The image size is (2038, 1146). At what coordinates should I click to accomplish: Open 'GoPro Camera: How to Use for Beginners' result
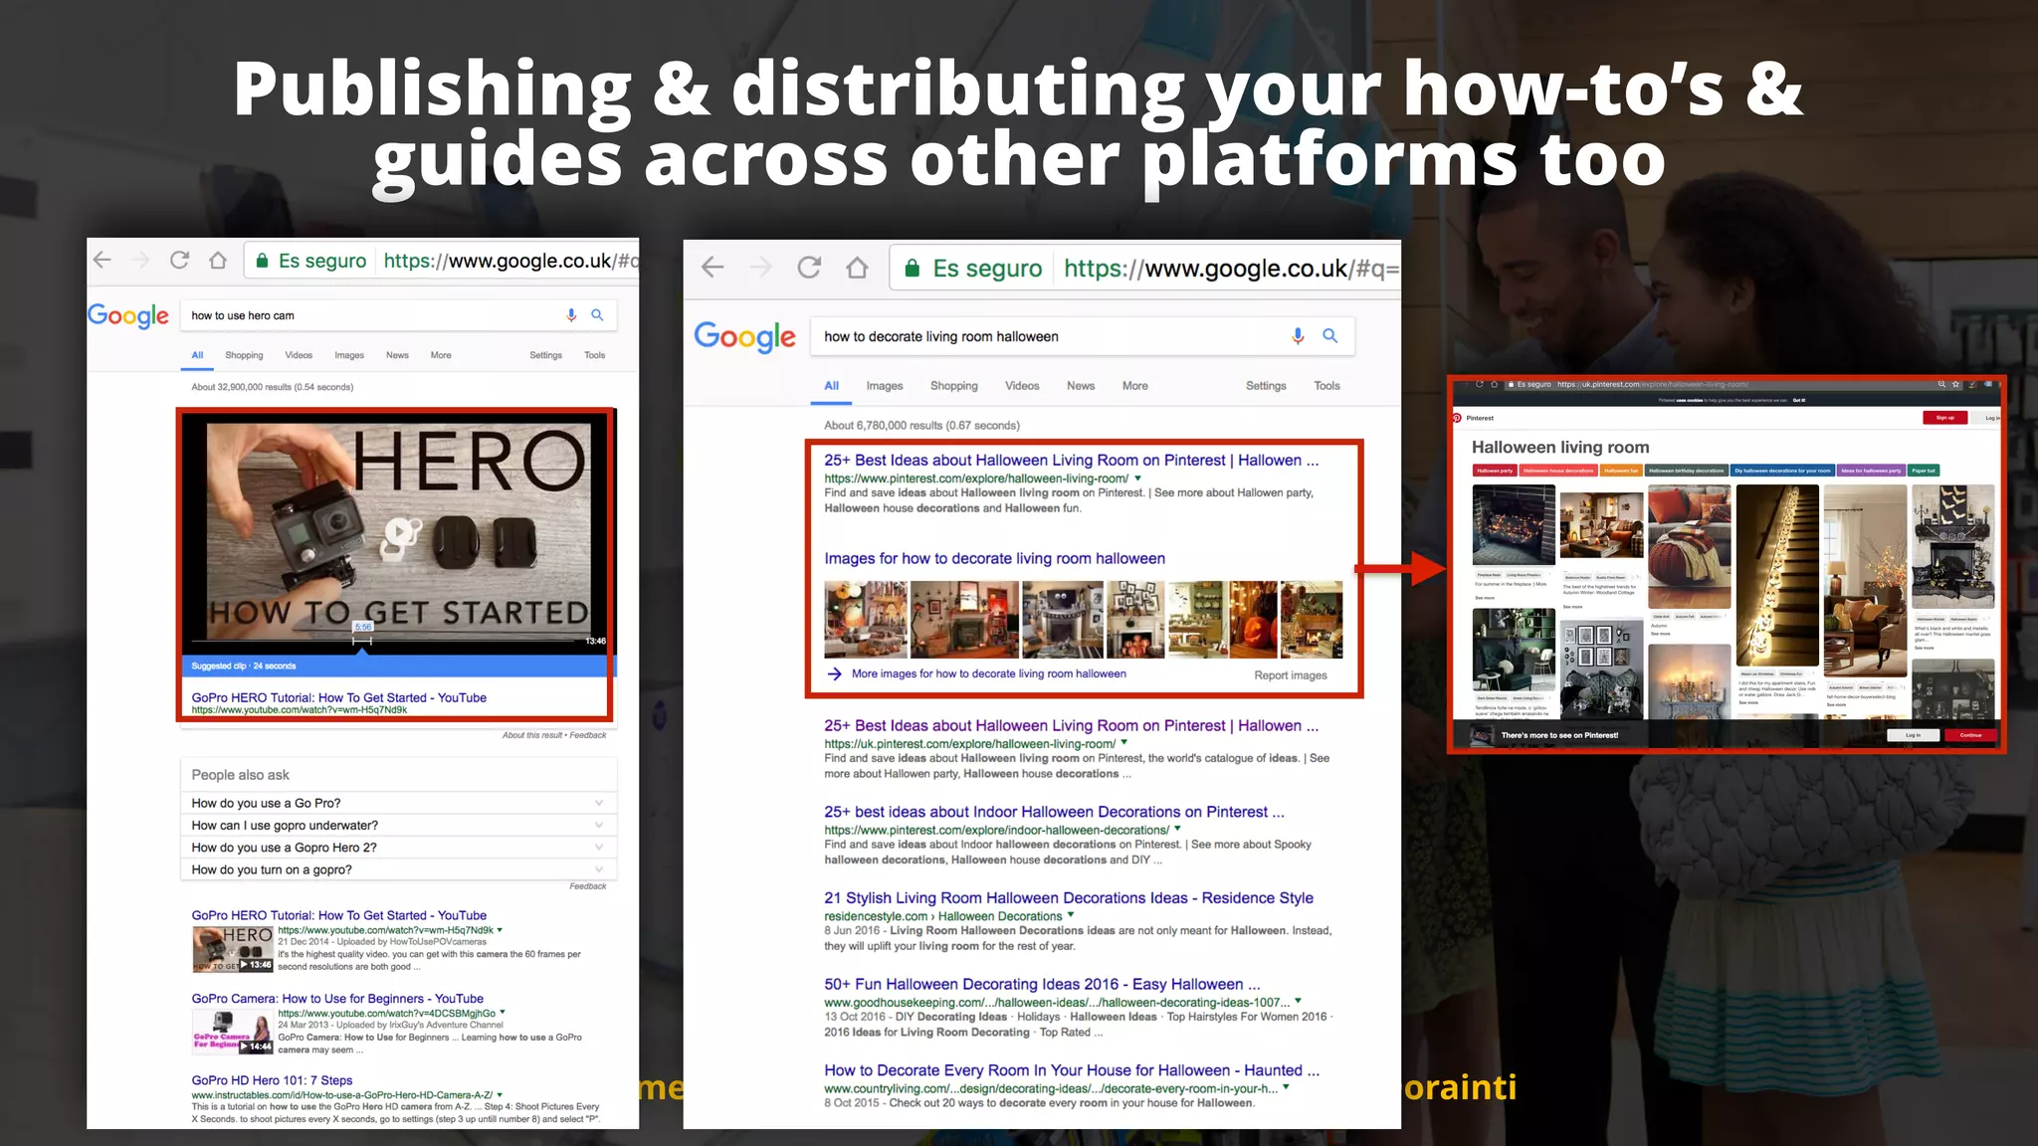point(337,999)
